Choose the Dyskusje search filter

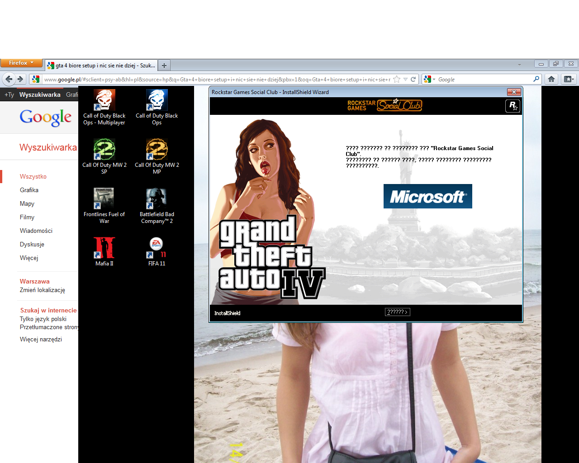coord(32,244)
